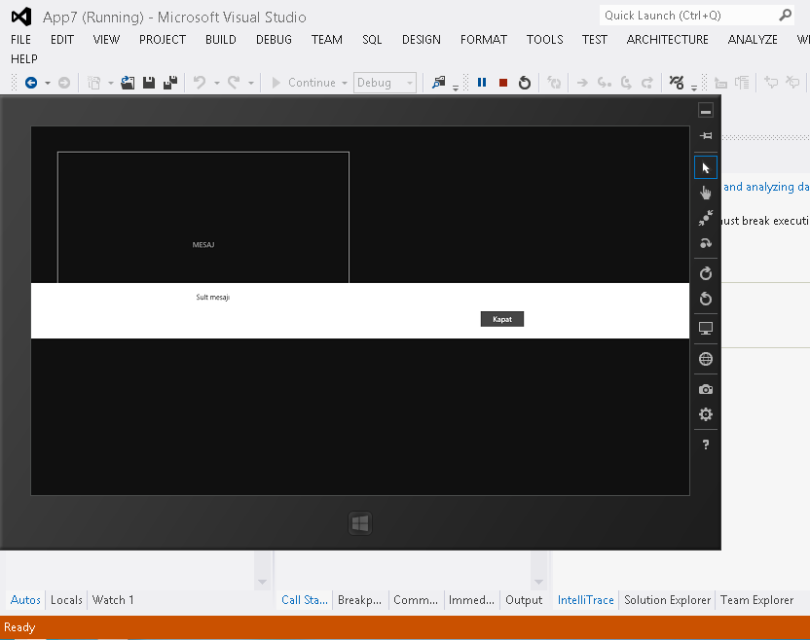The image size is (810, 640).
Task: Click the Redo toolbar icon
Action: (234, 83)
